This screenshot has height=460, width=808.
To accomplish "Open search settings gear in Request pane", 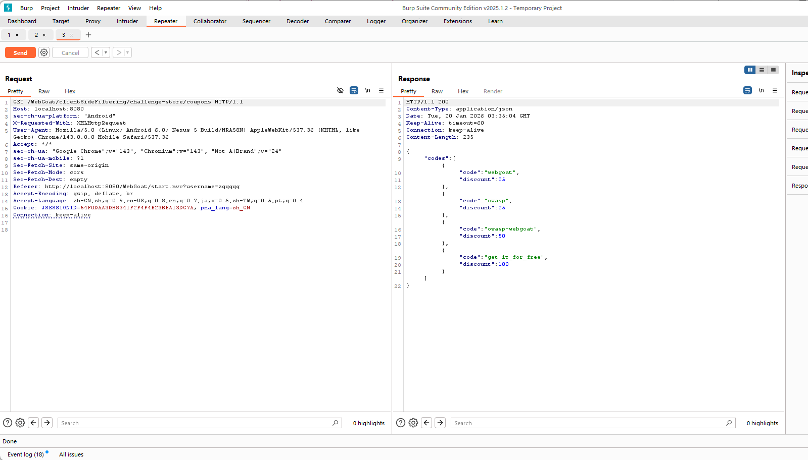I will [x=20, y=423].
